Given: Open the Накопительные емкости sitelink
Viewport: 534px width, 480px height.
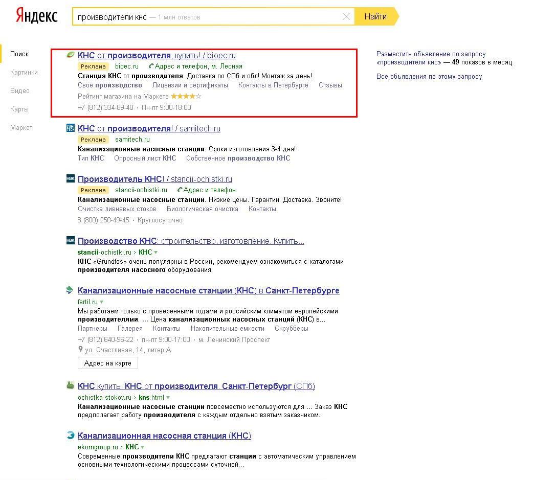Looking at the screenshot, I should (x=228, y=329).
